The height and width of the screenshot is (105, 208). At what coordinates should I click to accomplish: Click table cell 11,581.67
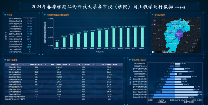pos(59,67)
